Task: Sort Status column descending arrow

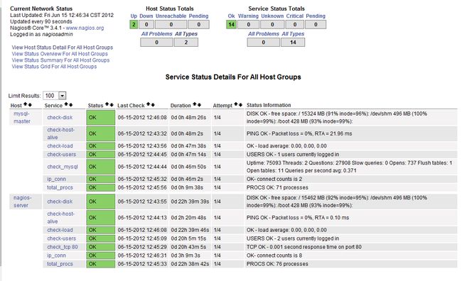Action: click(x=112, y=104)
